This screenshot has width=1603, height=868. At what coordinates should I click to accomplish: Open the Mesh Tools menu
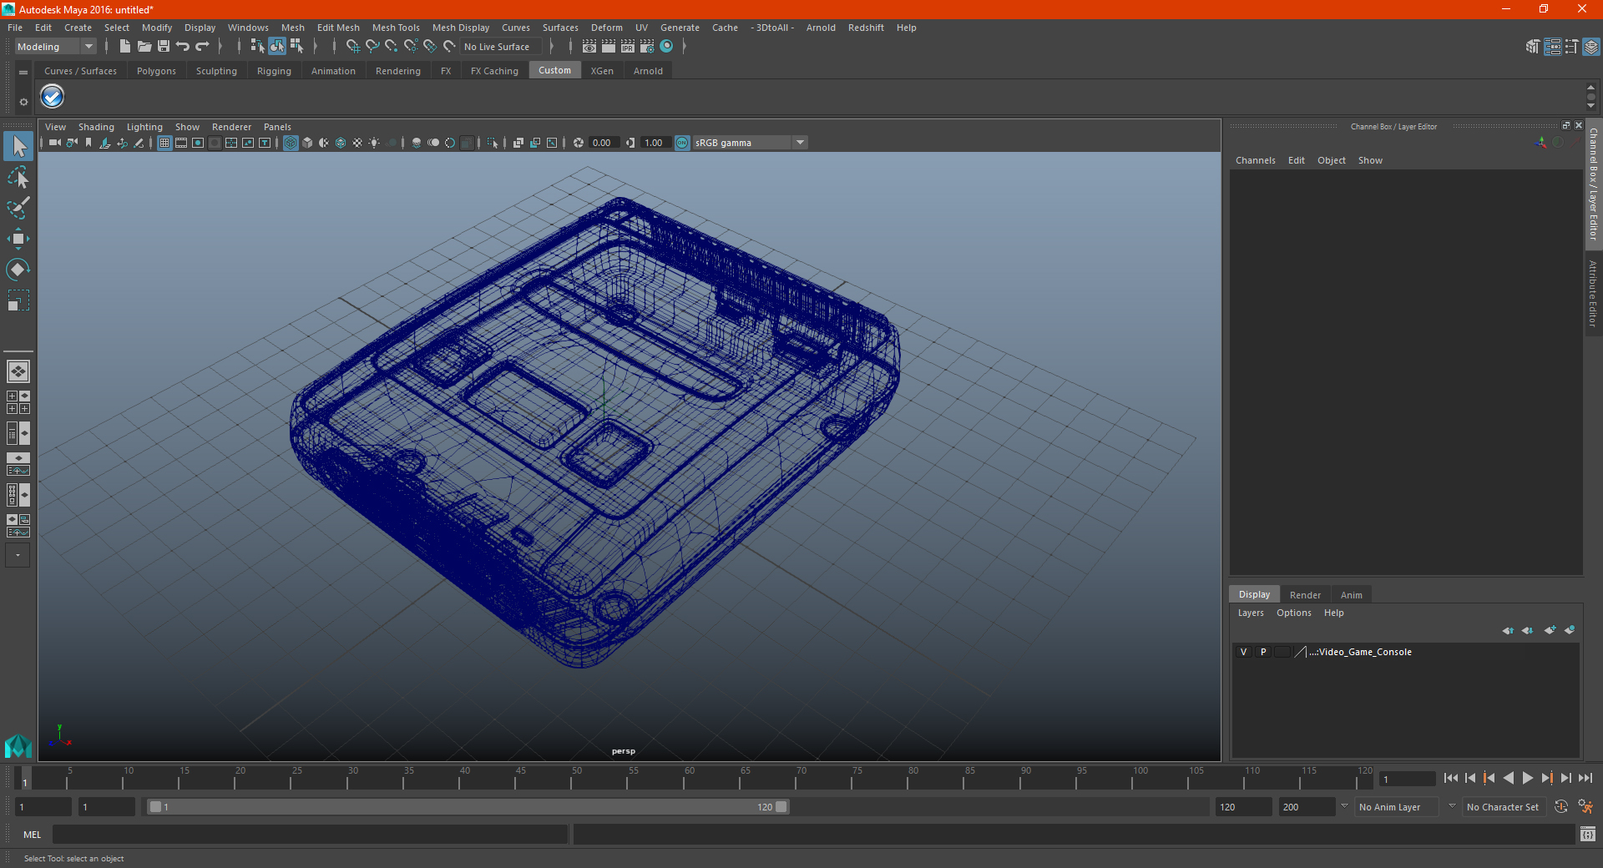pos(396,28)
